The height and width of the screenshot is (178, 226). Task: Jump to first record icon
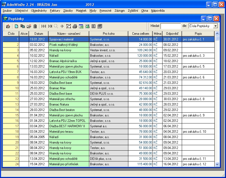click(44, 26)
